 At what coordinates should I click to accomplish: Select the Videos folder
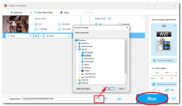tap(87, 71)
